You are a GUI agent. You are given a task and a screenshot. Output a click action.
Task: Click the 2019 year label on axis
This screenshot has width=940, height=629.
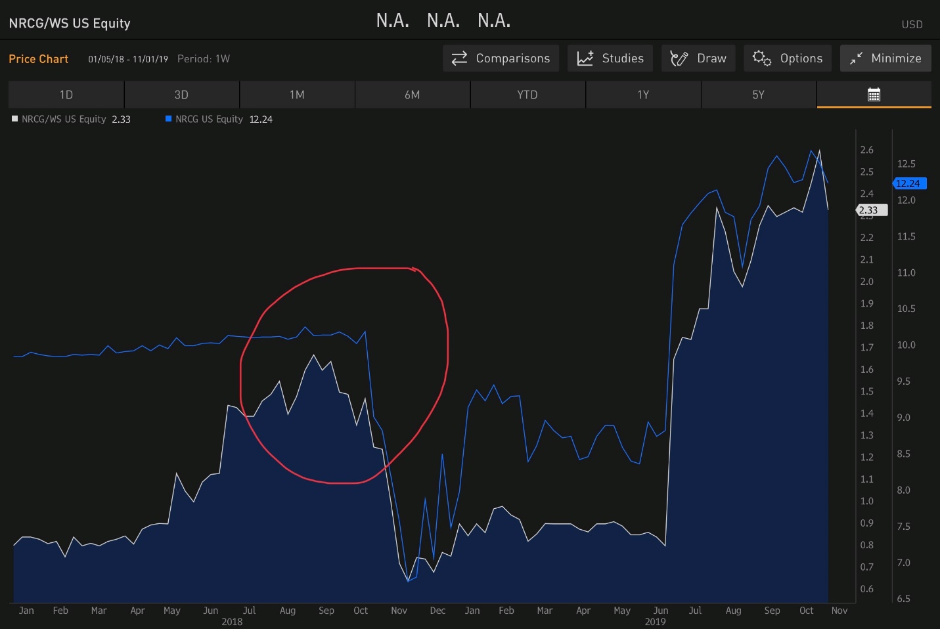point(655,621)
